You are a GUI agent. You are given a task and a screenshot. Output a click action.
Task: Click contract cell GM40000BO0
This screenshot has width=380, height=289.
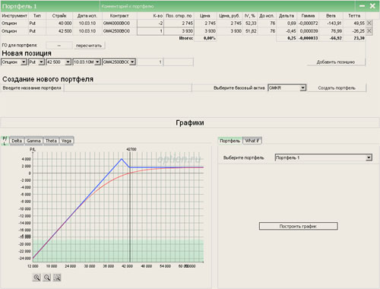116,23
